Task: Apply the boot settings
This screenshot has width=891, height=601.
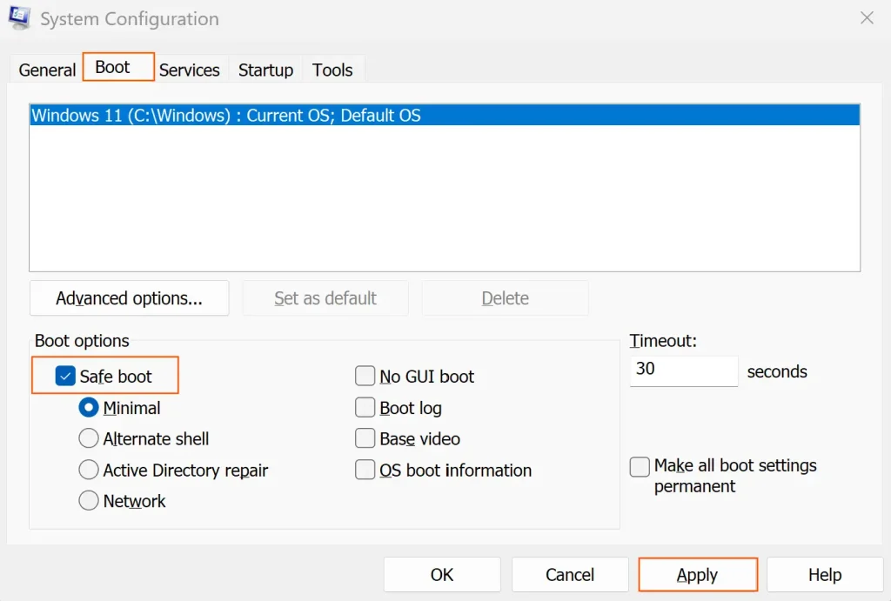Action: click(698, 574)
